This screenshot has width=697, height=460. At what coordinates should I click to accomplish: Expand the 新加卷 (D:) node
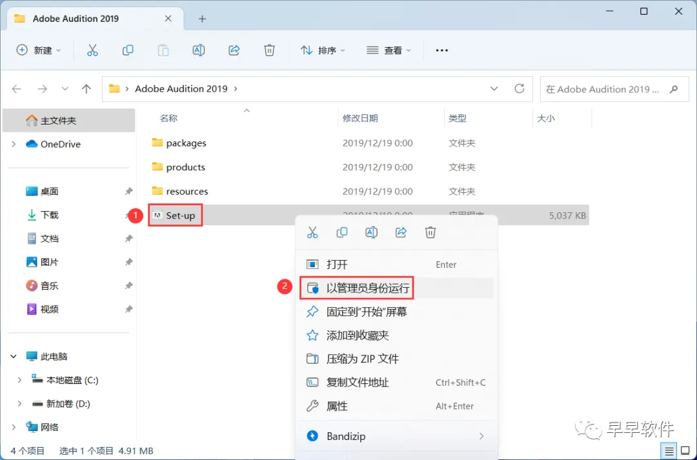tap(19, 404)
